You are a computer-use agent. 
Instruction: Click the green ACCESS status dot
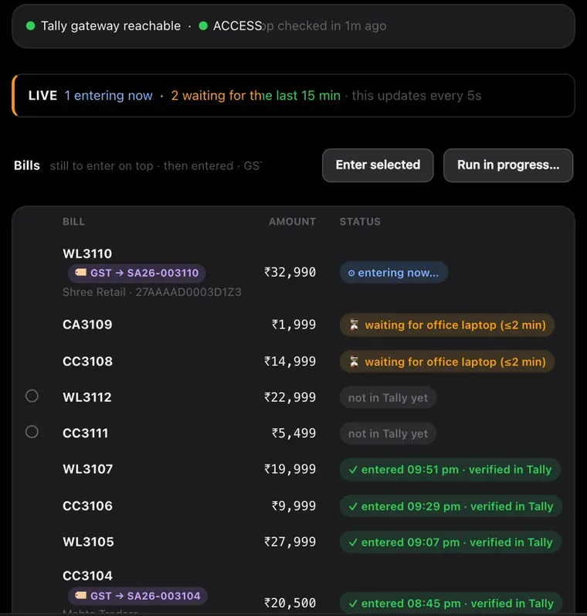tap(203, 26)
